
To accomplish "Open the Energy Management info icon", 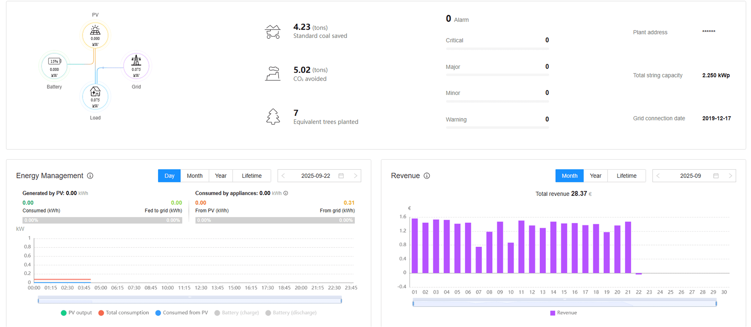I will click(x=90, y=176).
